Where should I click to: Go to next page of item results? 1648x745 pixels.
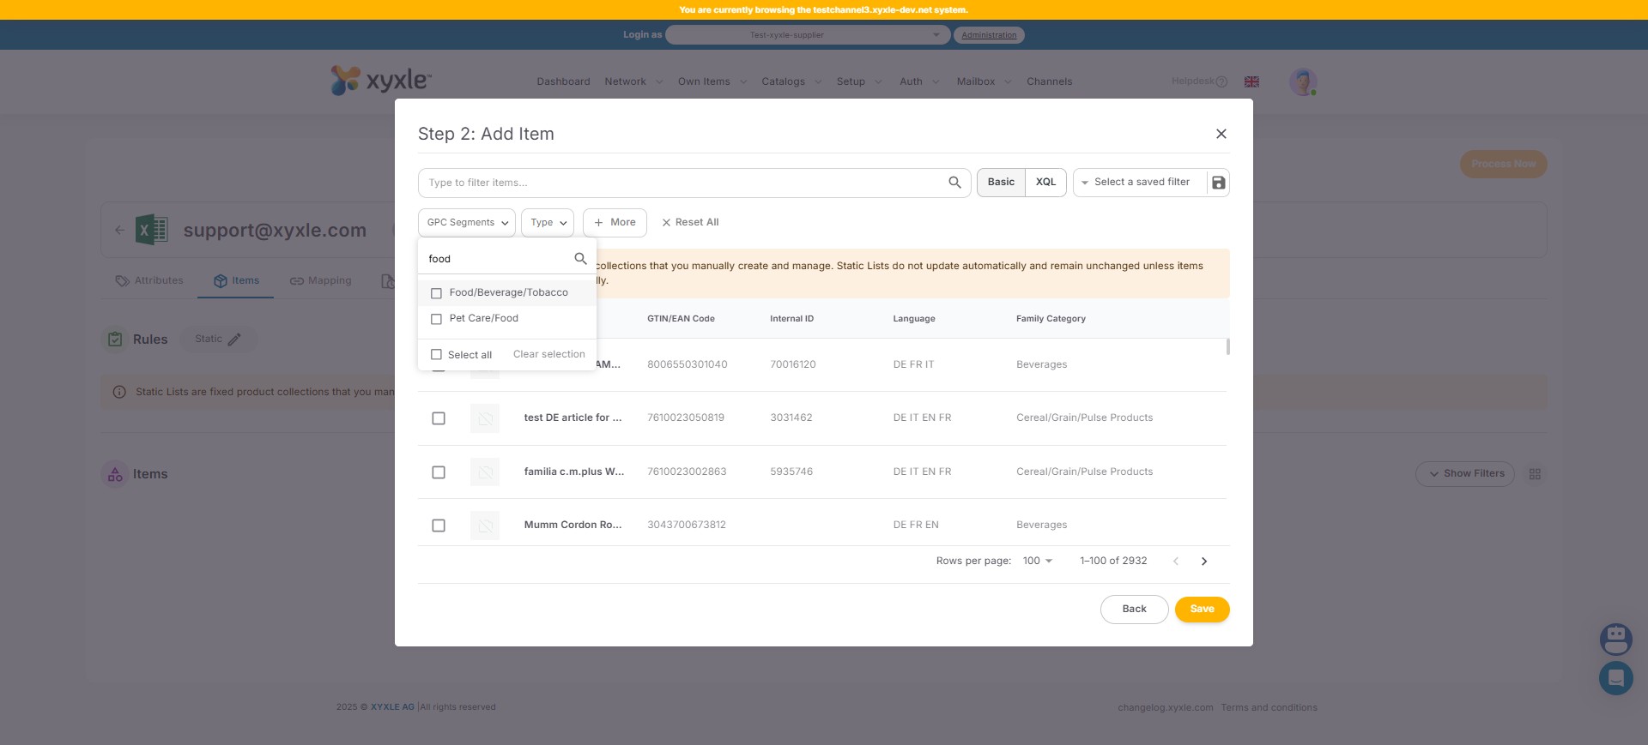1203,562
